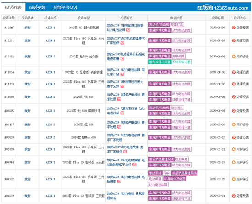
Task: Open AION S series link in row 1412152
Action: 50,57
